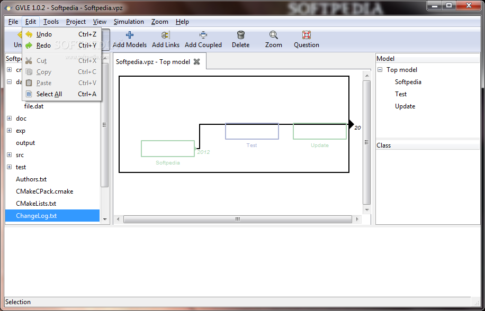Select the Add Models tool
Viewport: 485px width, 311px height.
click(x=130, y=39)
